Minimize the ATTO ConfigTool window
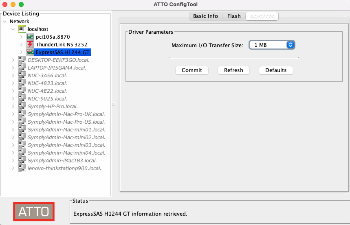 point(13,4)
